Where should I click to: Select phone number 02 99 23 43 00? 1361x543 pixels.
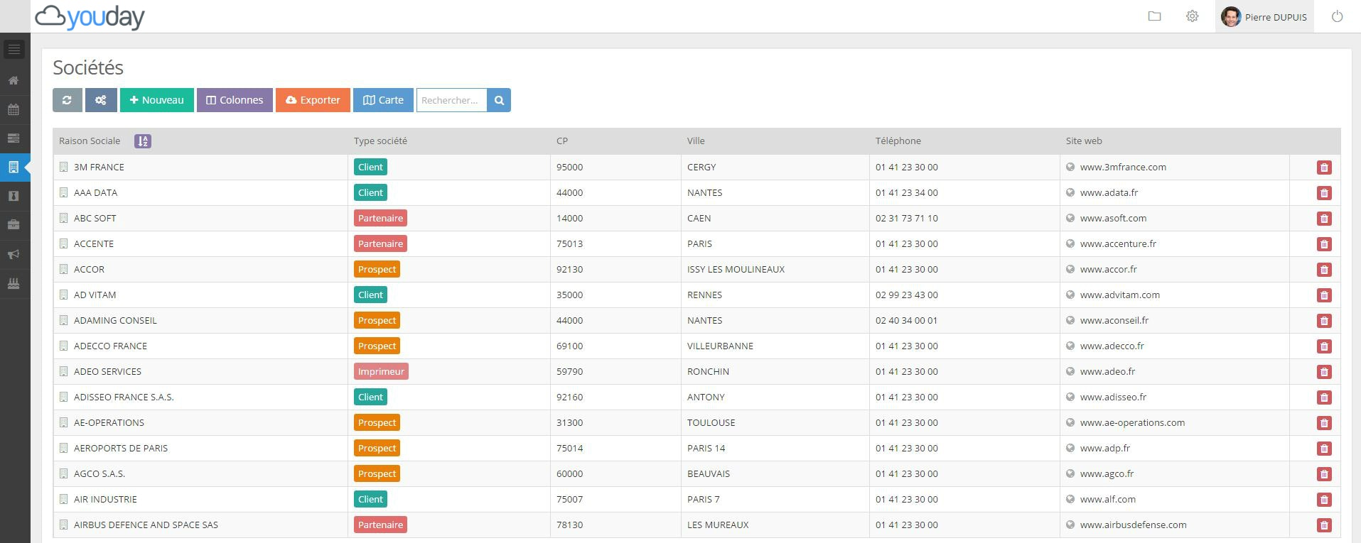907,295
